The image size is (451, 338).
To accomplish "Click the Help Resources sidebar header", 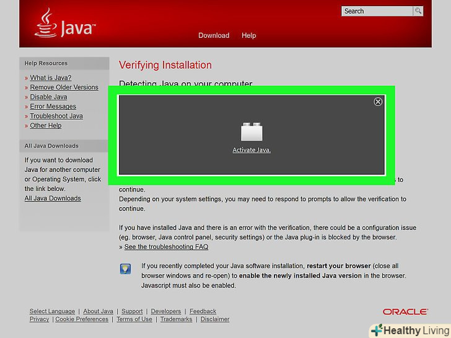I will (46, 63).
